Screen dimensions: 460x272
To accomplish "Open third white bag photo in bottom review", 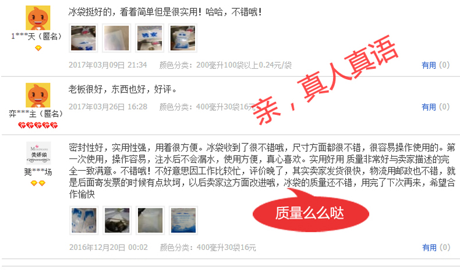I will click(150, 220).
